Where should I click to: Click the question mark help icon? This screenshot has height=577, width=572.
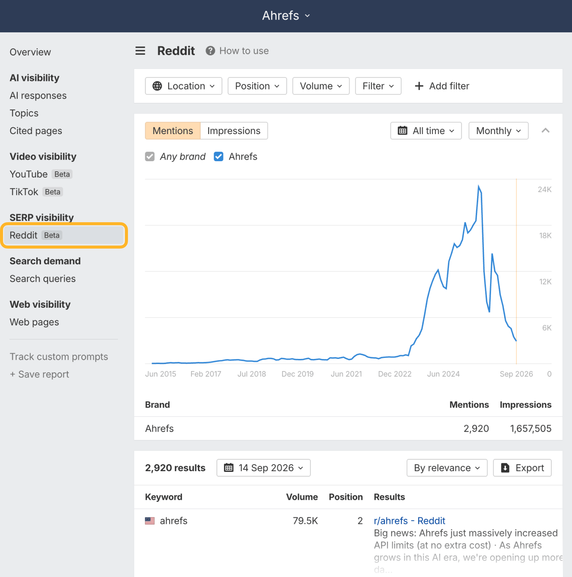pos(210,51)
